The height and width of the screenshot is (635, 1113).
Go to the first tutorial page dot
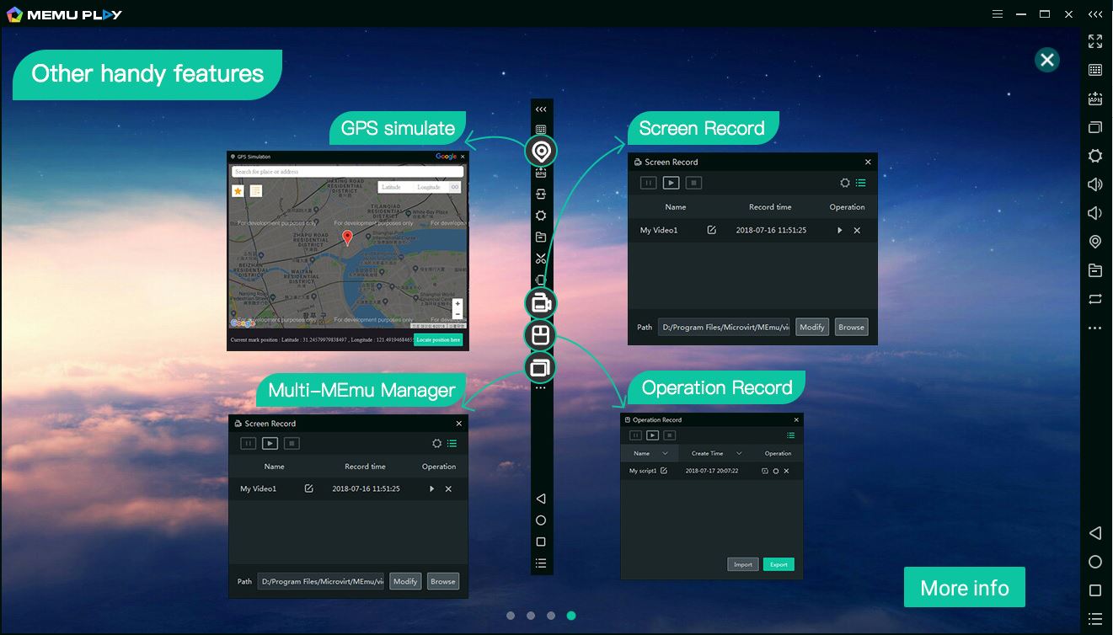(x=511, y=616)
